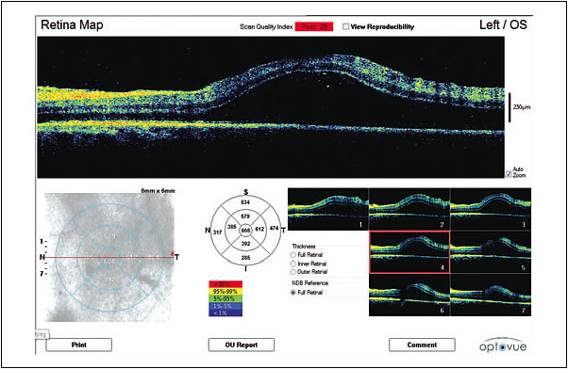Click inferior inner value 392 in grid
The image size is (568, 369).
pos(245,244)
